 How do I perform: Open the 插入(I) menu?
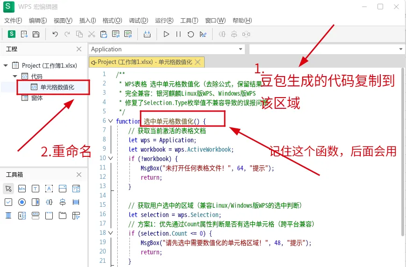coord(87,21)
